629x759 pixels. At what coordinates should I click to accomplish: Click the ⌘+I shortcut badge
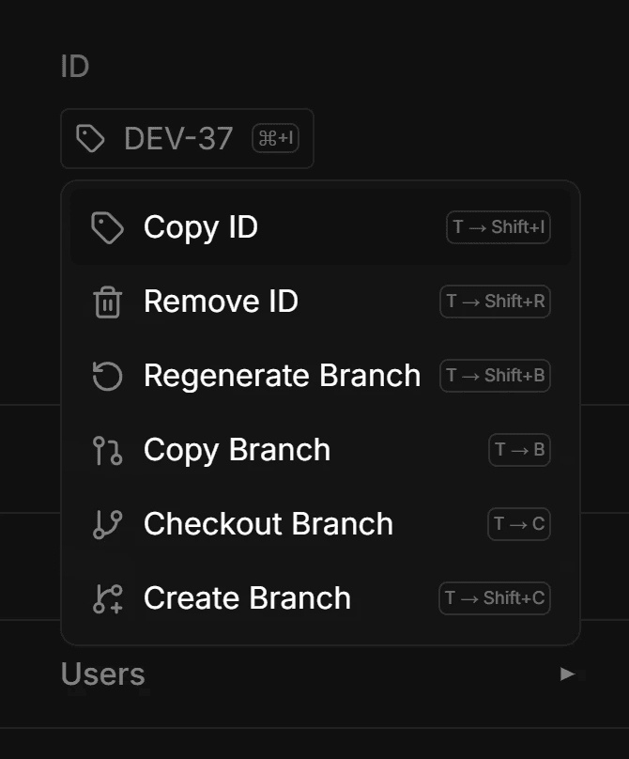pos(275,138)
